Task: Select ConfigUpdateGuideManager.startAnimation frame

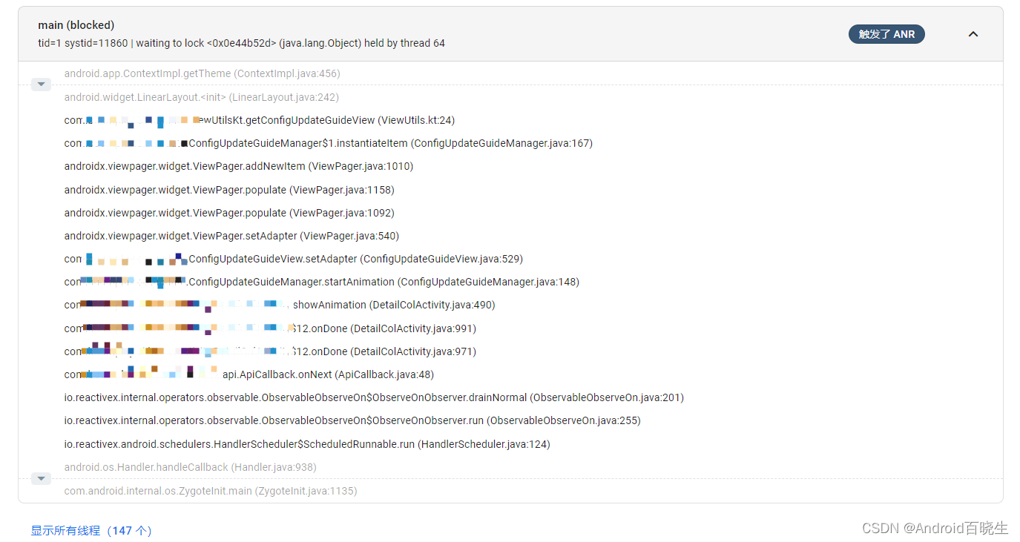Action: click(322, 282)
